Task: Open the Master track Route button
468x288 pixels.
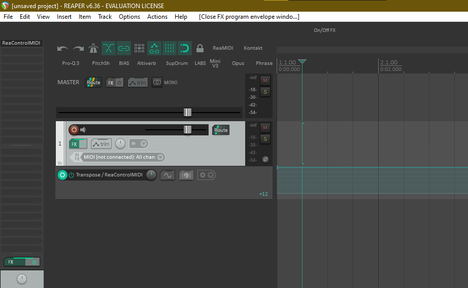Action: click(93, 82)
